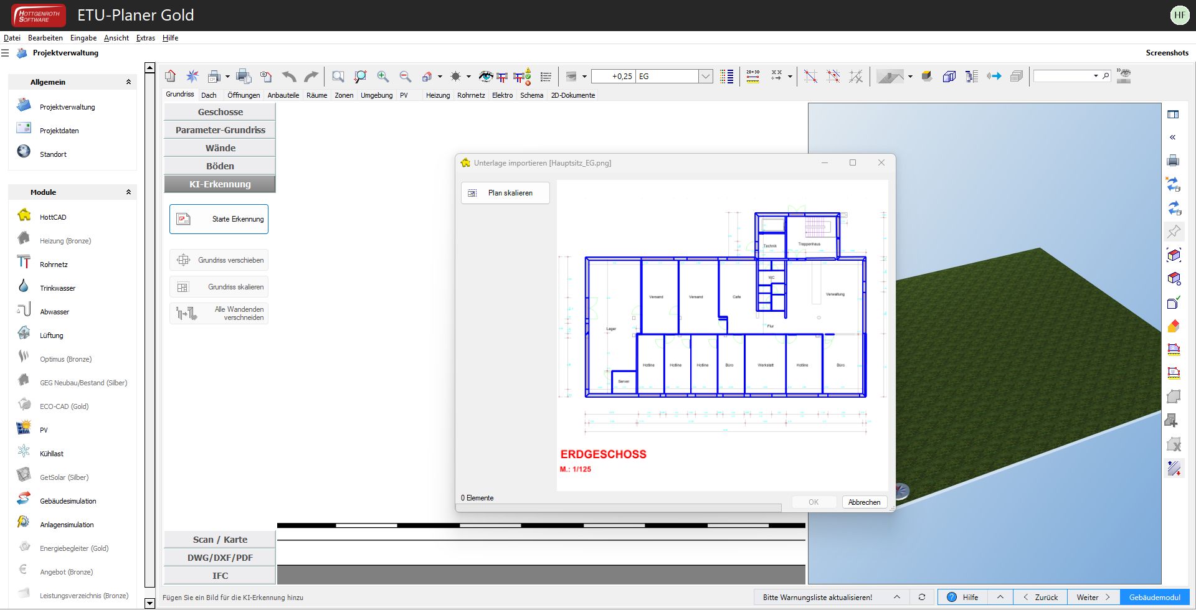
Task: Click the hamburger menu icon
Action: 5,53
